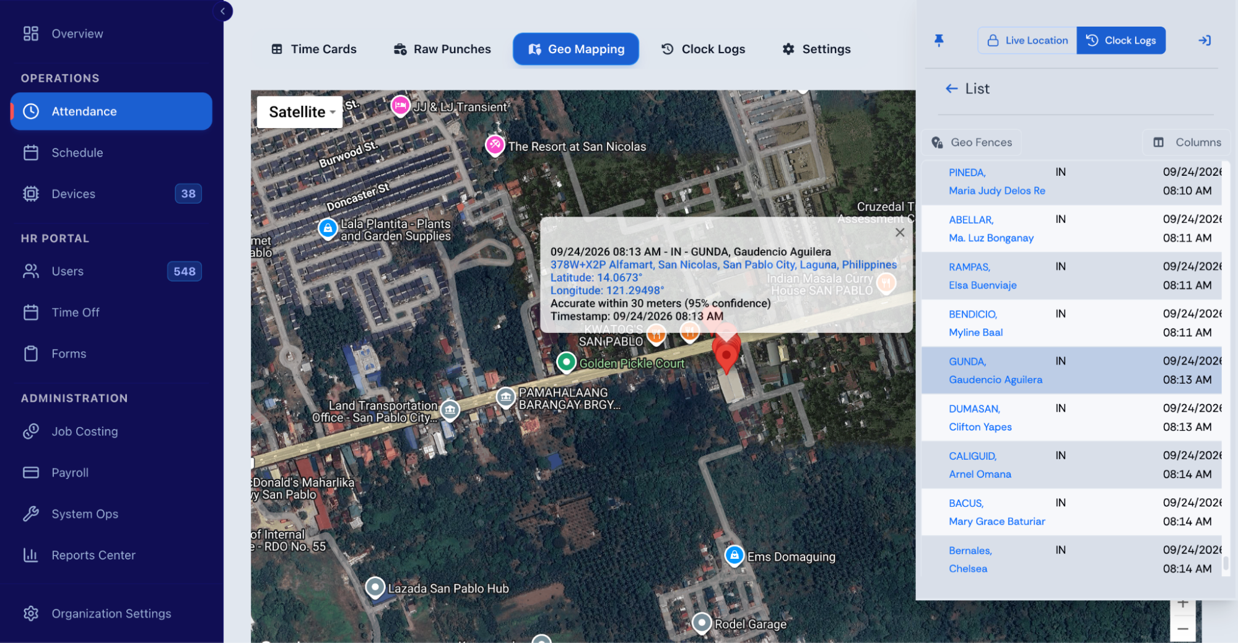Click the clock log list scrollbar thumb
Image resolution: width=1238 pixels, height=643 pixels.
1226,564
